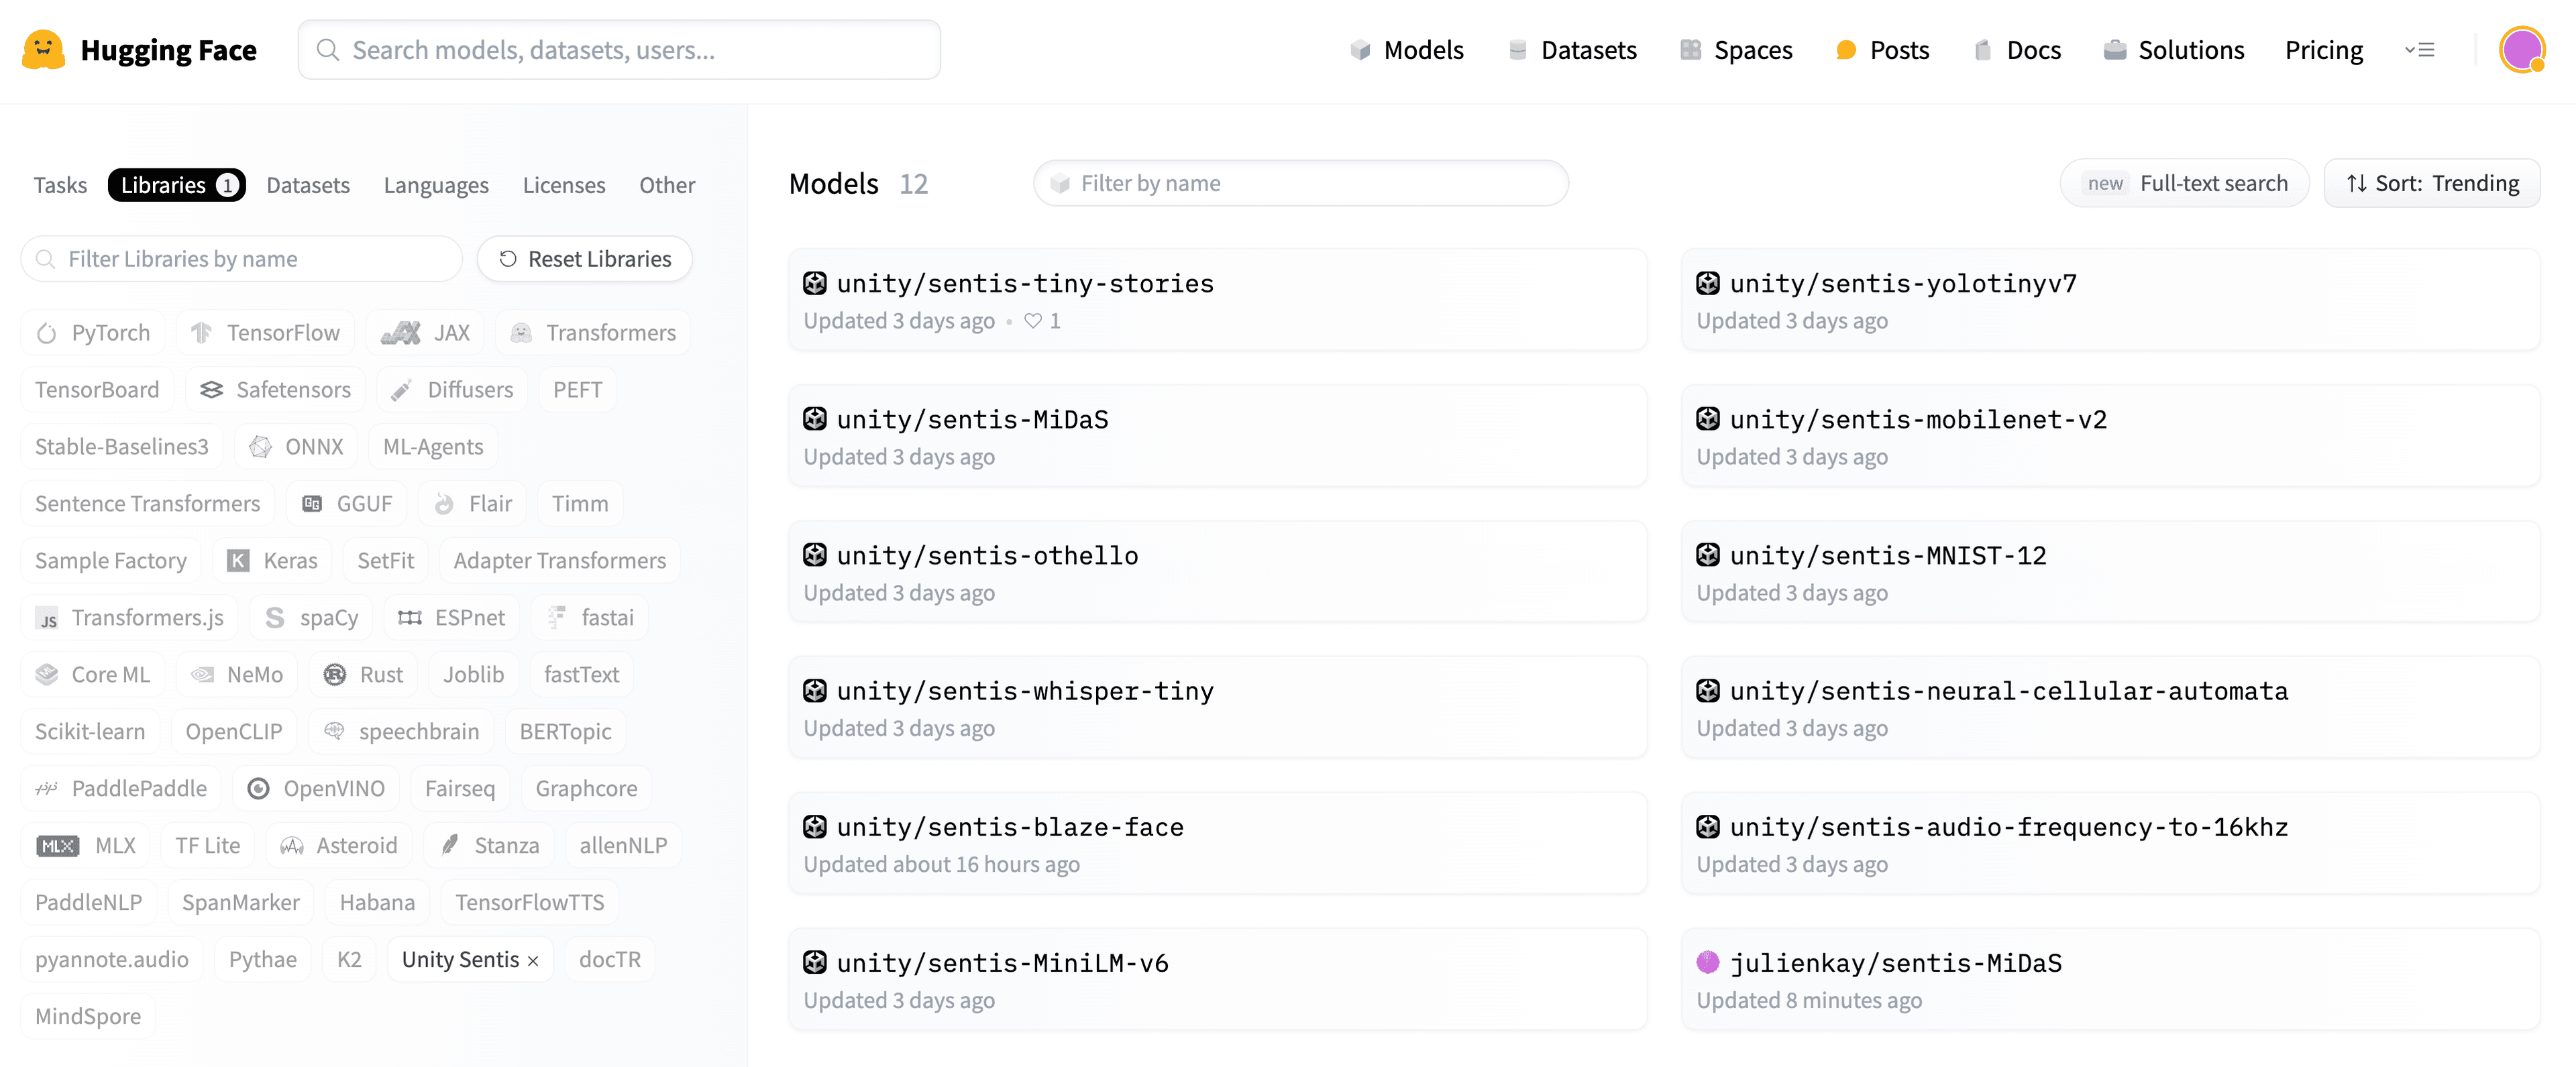Viewport: 2576px width, 1067px height.
Task: Click Unity icon beside sentis-tiny-stories
Action: (x=815, y=283)
